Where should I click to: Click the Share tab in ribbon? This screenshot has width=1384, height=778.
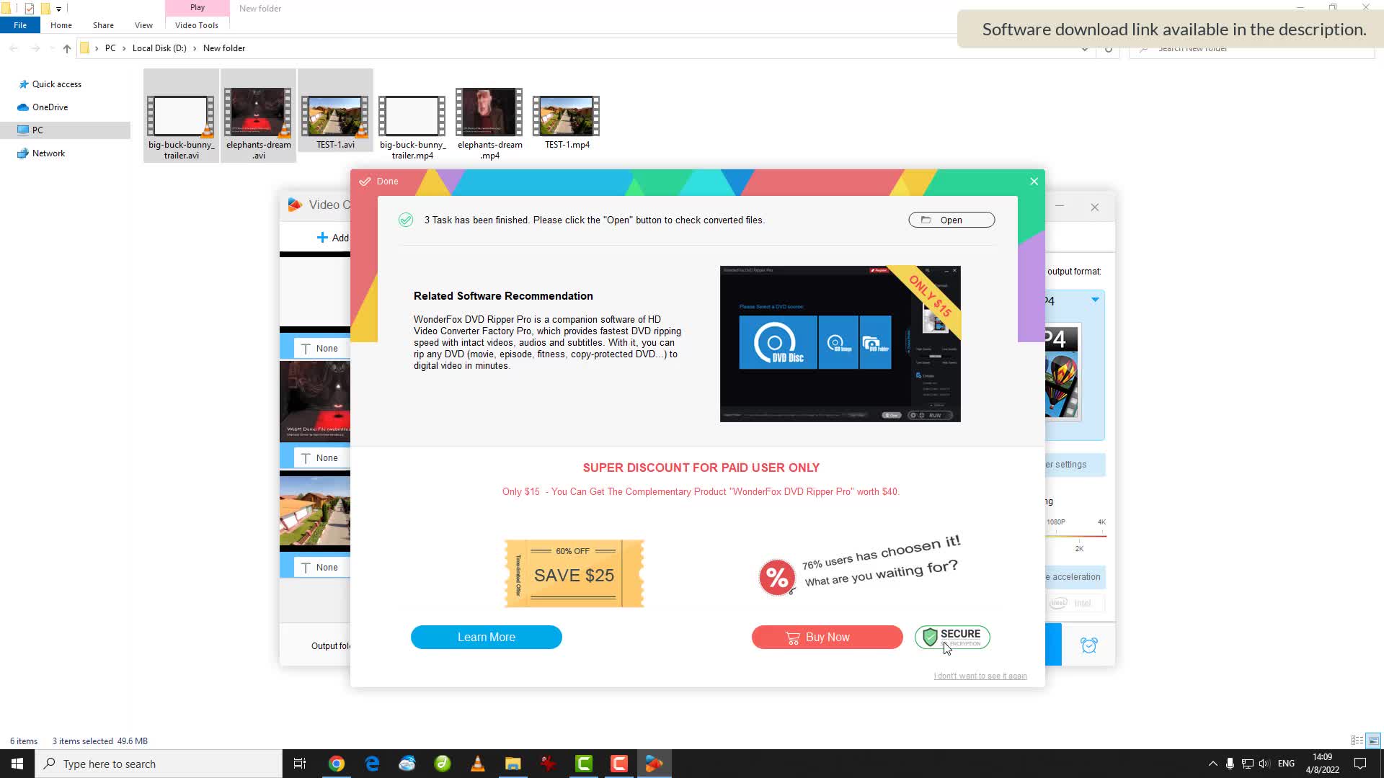point(102,26)
